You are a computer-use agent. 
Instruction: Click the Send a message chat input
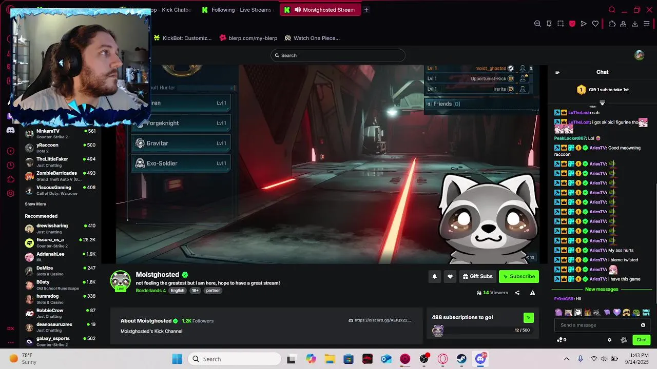click(602, 325)
